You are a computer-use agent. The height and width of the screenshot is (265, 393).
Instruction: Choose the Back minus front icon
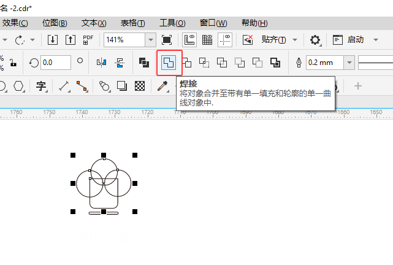click(x=258, y=63)
